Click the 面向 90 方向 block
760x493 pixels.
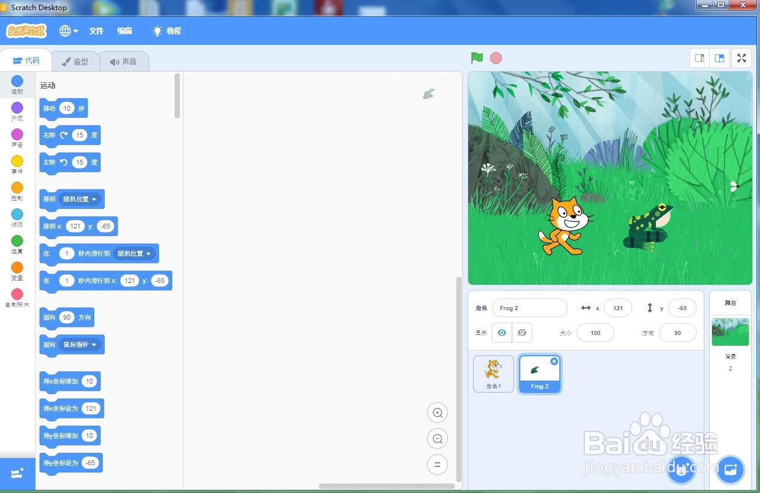(x=66, y=318)
